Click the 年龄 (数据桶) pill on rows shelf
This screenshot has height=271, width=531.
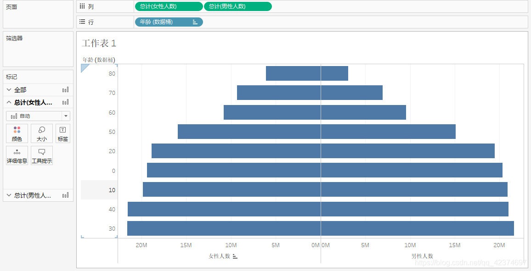click(x=169, y=22)
